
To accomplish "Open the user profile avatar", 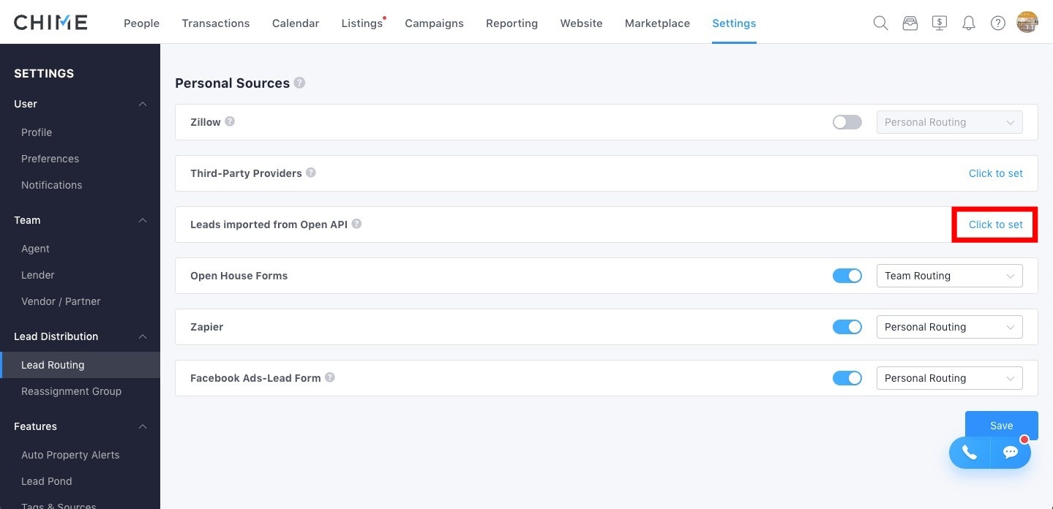I will [x=1027, y=23].
